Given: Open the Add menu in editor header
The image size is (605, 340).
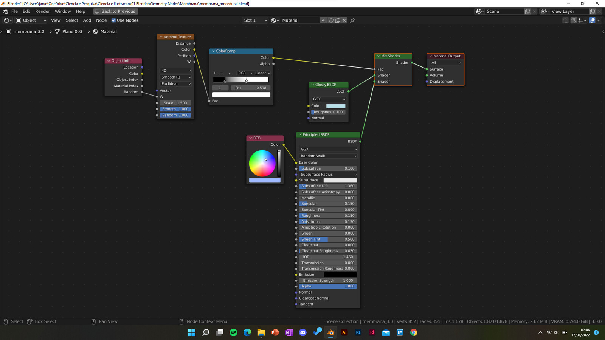Looking at the screenshot, I should point(87,20).
